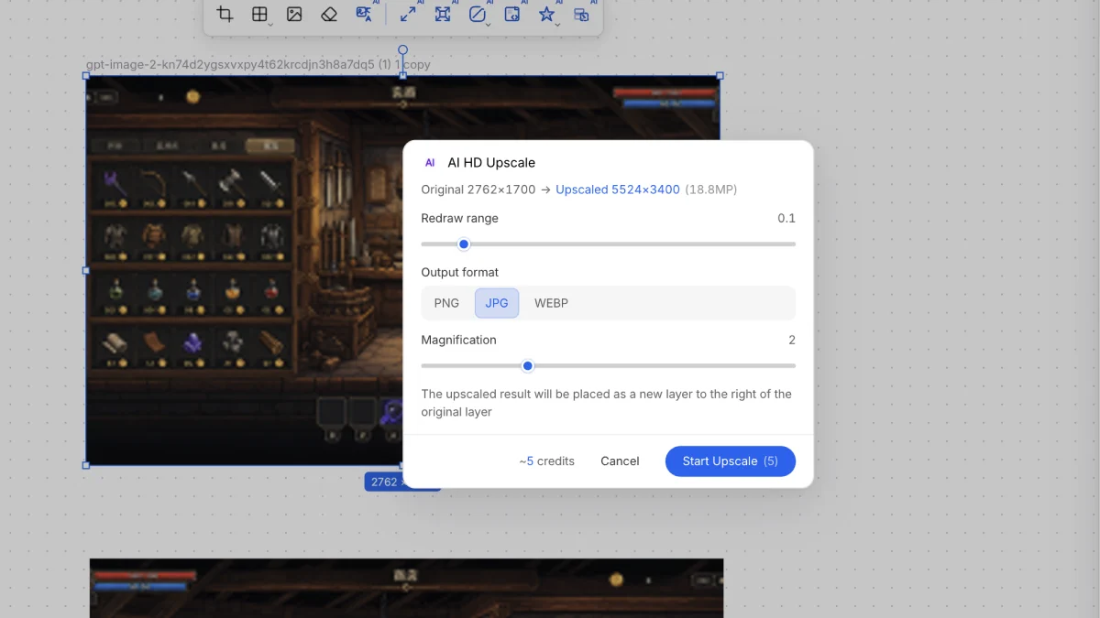Expand the slashed-circle tool dropdown arrow
This screenshot has height=618, width=1100.
(x=489, y=25)
